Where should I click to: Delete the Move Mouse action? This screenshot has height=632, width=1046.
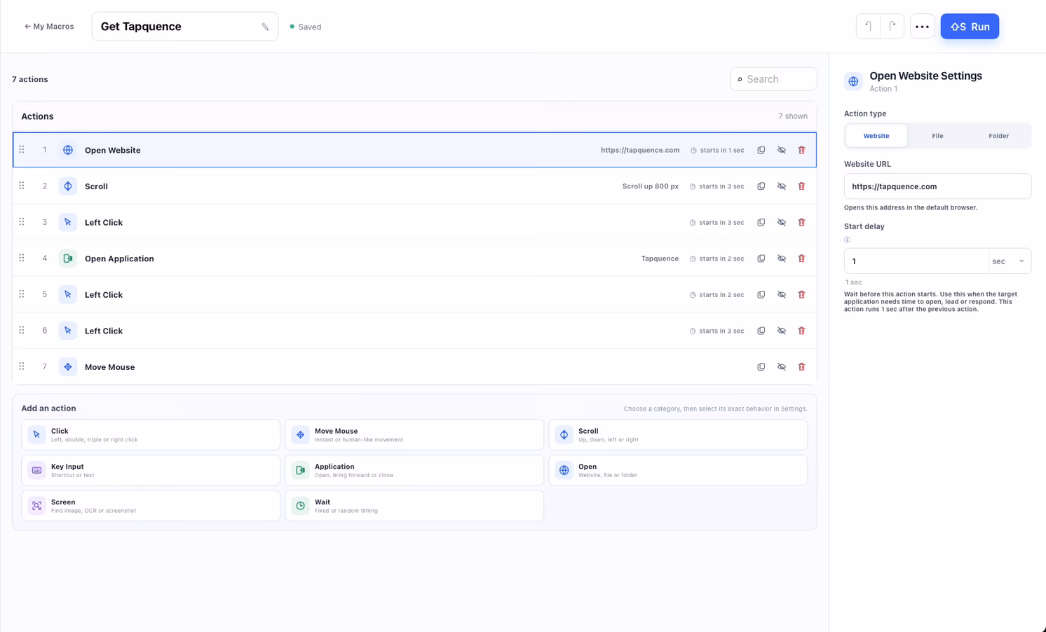pos(801,367)
